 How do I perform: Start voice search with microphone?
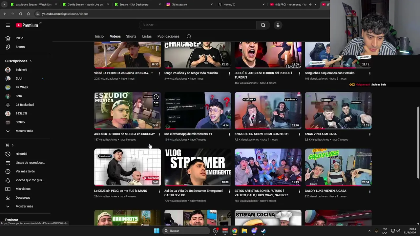coord(278,25)
